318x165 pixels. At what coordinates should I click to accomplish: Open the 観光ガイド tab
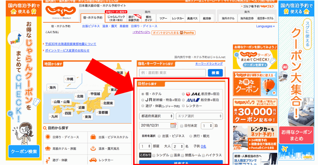(149, 19)
